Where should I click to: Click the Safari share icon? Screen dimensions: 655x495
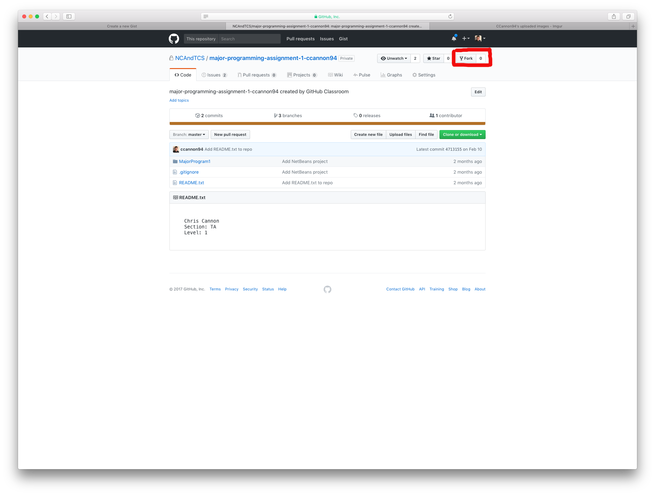point(614,16)
